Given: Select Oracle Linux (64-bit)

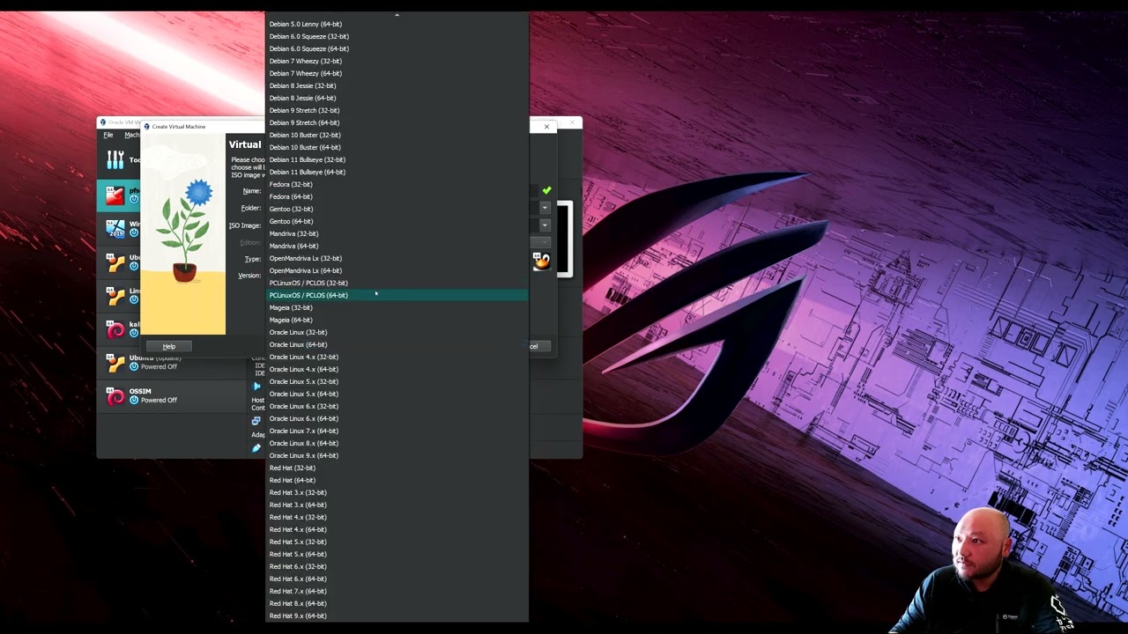Looking at the screenshot, I should tap(397, 344).
